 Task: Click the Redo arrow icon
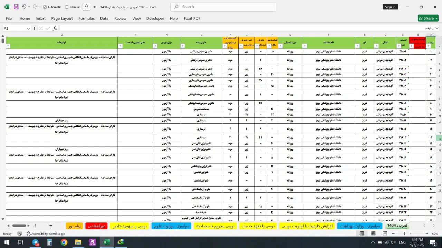[x=35, y=7]
